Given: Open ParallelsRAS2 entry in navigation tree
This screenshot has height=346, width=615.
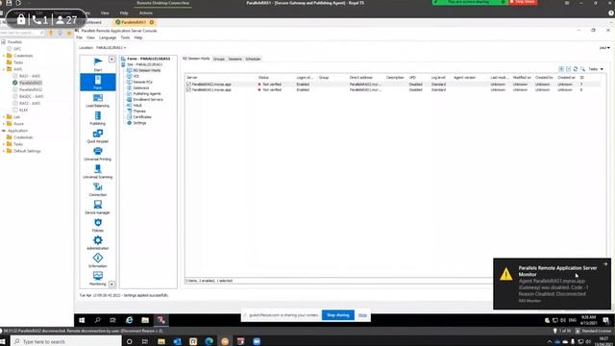Looking at the screenshot, I should [x=31, y=89].
